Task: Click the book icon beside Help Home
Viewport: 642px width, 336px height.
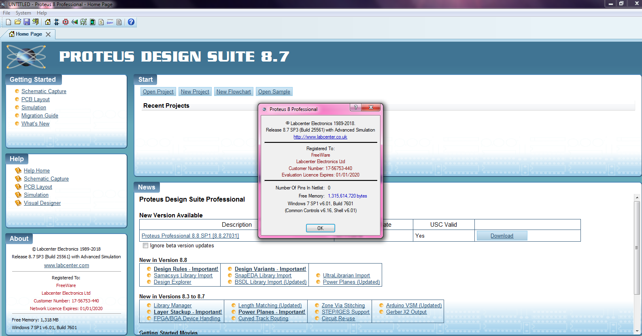Action: [x=18, y=170]
